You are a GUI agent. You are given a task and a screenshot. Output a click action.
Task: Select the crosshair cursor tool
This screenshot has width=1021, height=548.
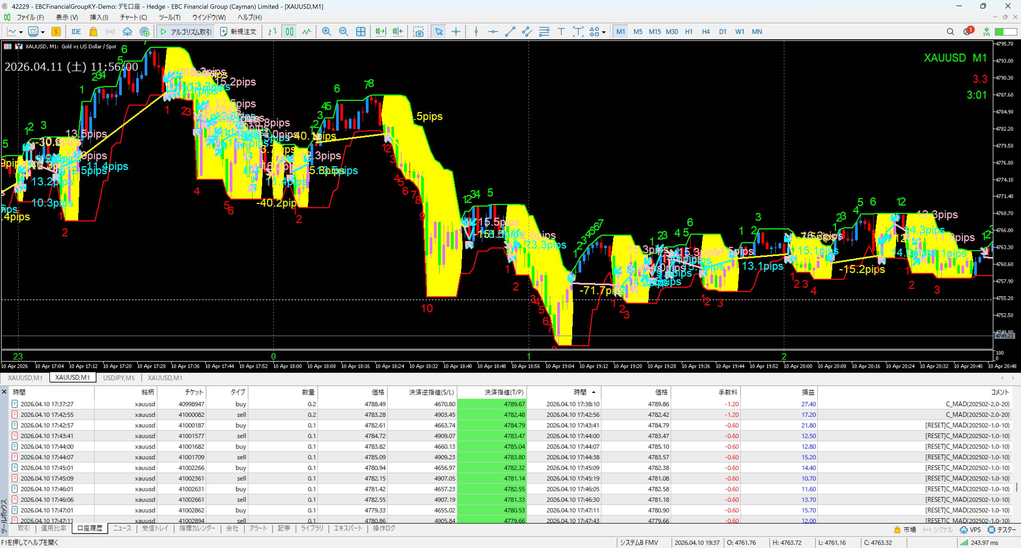pos(456,32)
